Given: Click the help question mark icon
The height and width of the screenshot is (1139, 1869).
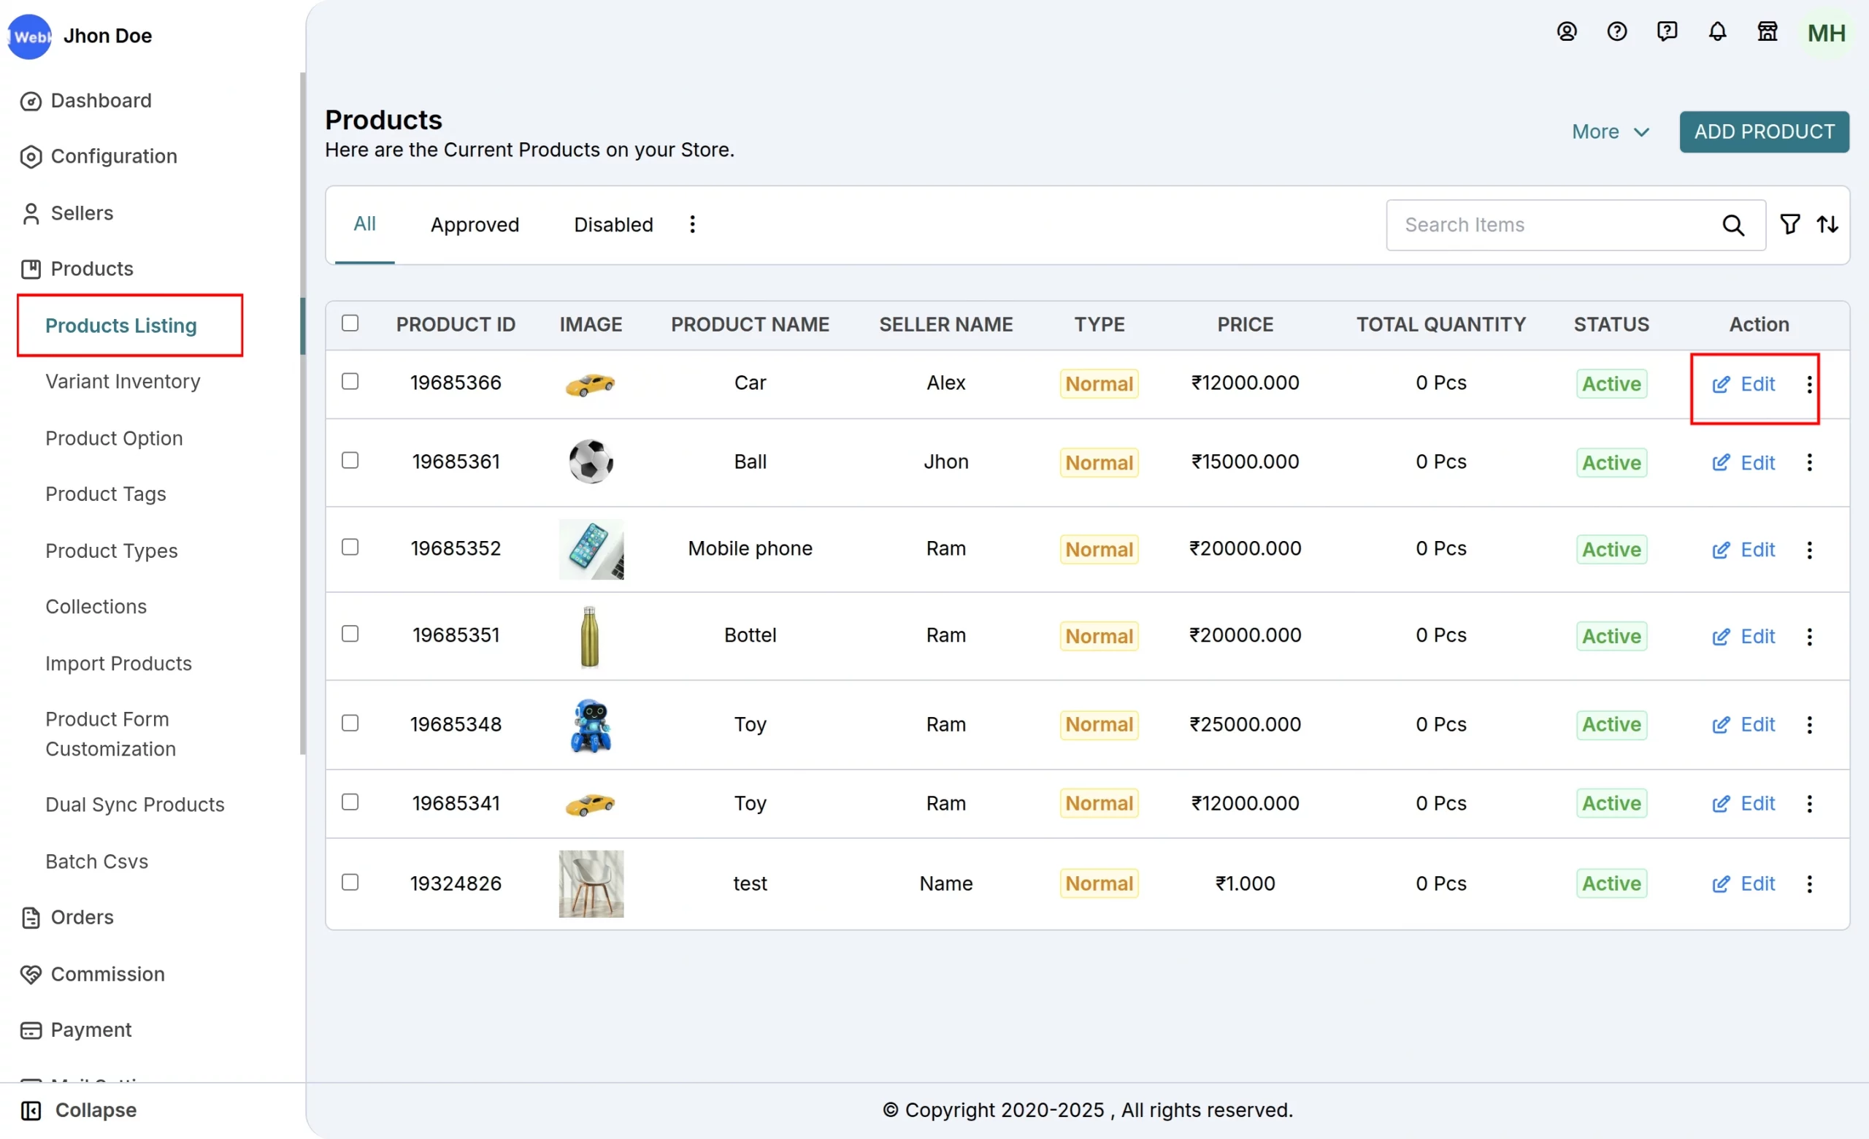Looking at the screenshot, I should (1617, 32).
